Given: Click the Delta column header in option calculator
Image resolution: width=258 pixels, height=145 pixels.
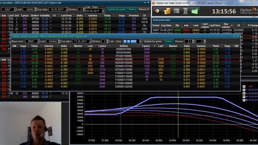Looking at the screenshot, I should (79, 16).
